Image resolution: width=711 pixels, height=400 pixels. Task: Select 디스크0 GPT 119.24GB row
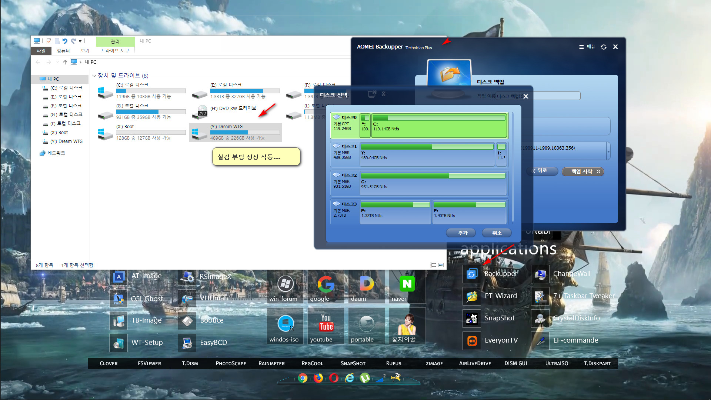[x=419, y=126]
